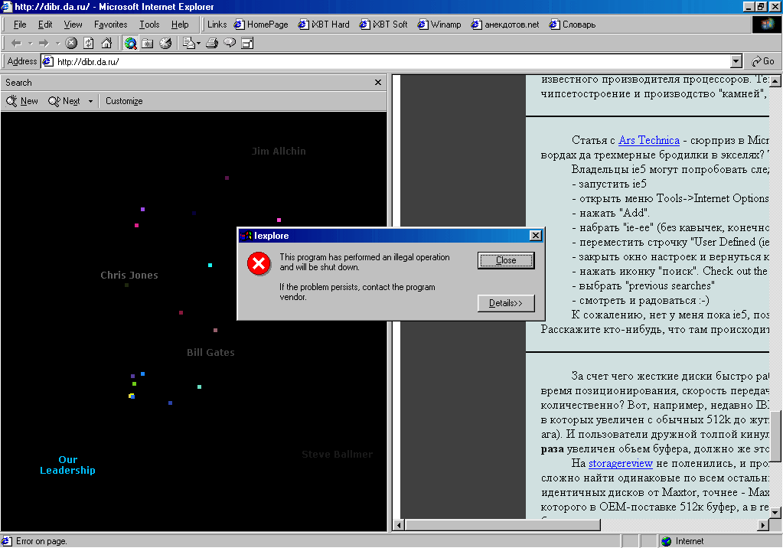Image resolution: width=783 pixels, height=548 pixels.
Task: Open the Edit menu
Action: coord(45,24)
